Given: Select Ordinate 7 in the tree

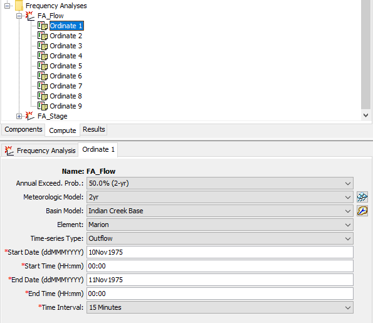Looking at the screenshot, I should coord(66,86).
